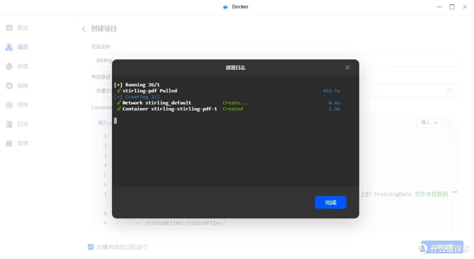
Task: Open the 日志 logs icon in sidebar
Action: pos(9,124)
